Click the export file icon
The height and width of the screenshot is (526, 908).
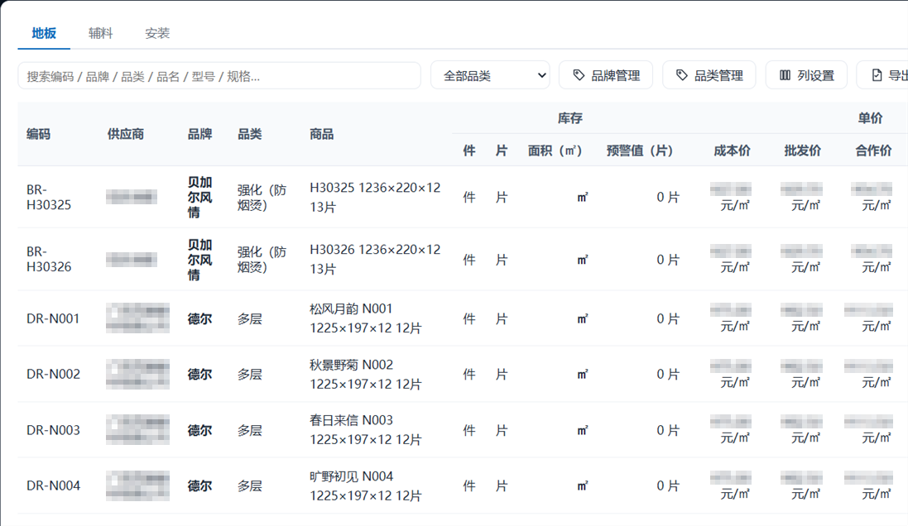coord(877,75)
